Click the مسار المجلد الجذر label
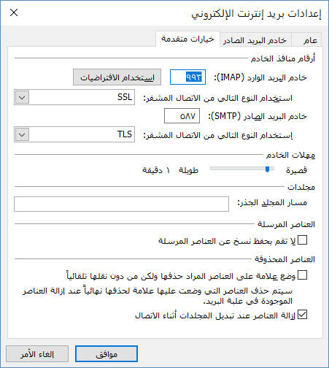This screenshot has height=368, width=329. 272,202
